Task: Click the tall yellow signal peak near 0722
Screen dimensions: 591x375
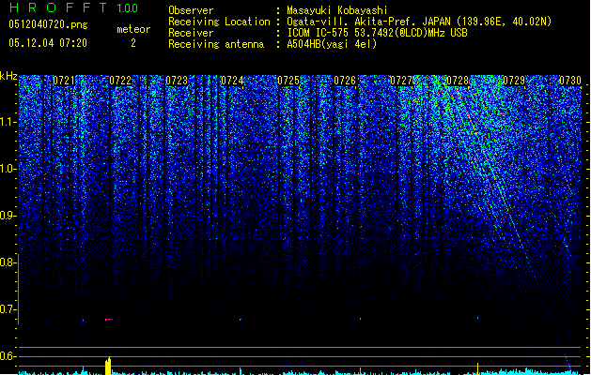Action: (108, 366)
